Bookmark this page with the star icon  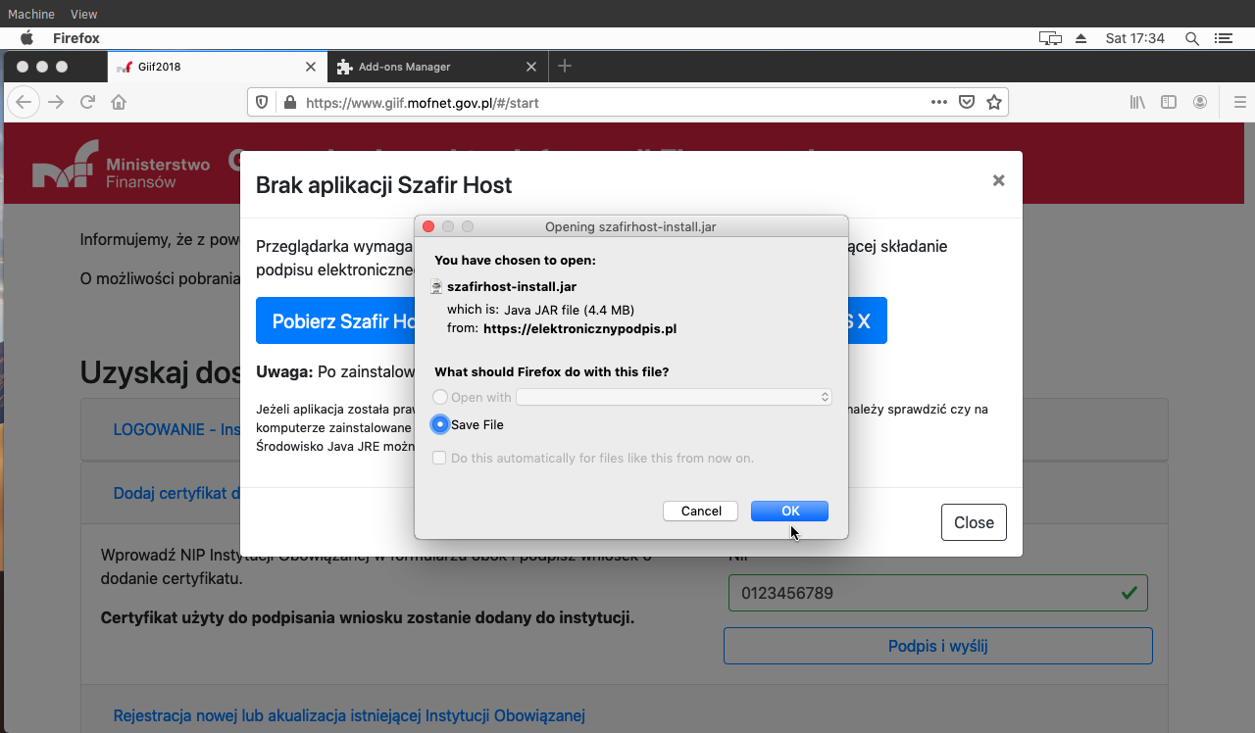click(993, 102)
